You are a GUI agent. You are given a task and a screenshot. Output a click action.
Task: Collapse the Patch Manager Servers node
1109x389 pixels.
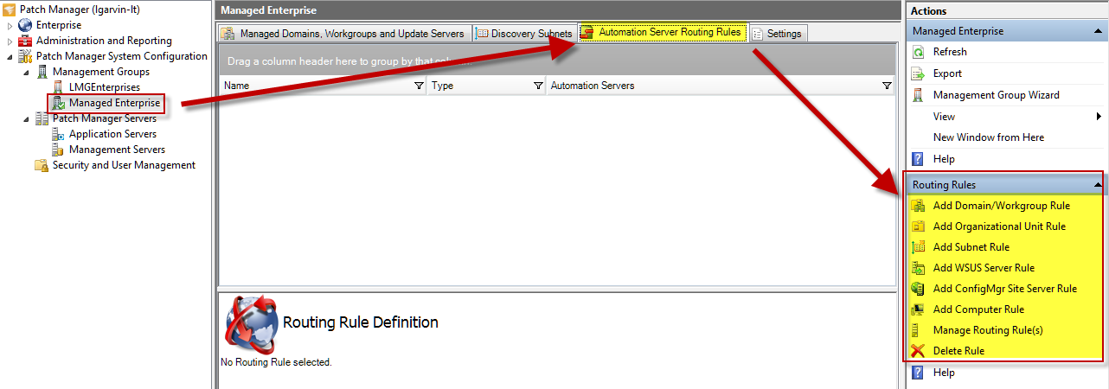coord(27,118)
